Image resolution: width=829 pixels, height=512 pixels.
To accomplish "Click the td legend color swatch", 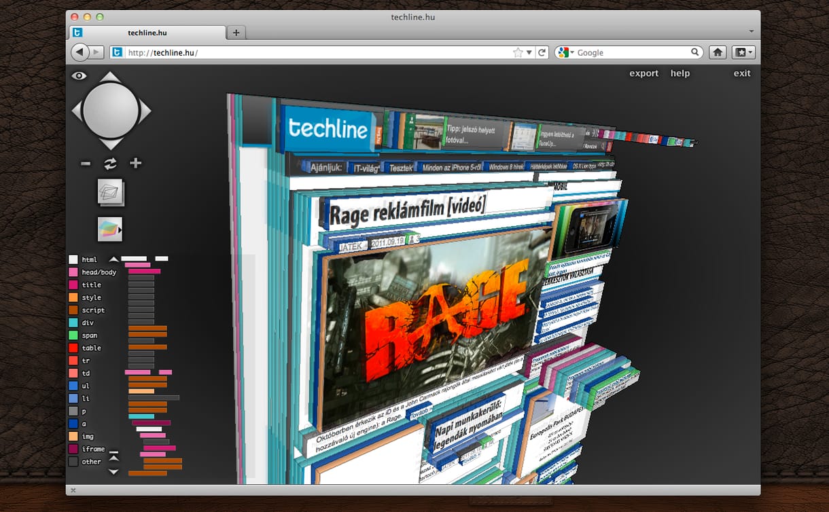I will click(x=73, y=373).
